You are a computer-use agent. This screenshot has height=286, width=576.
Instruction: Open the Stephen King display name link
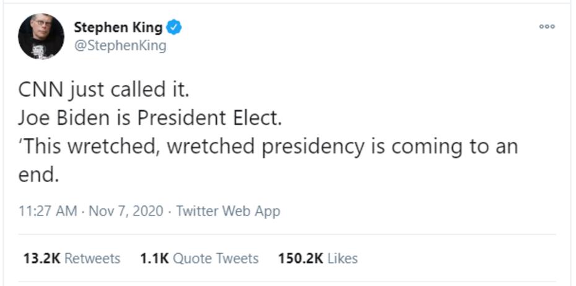click(x=118, y=27)
